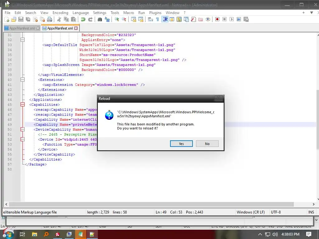Click the Close All toolbar icon

click(x=42, y=19)
